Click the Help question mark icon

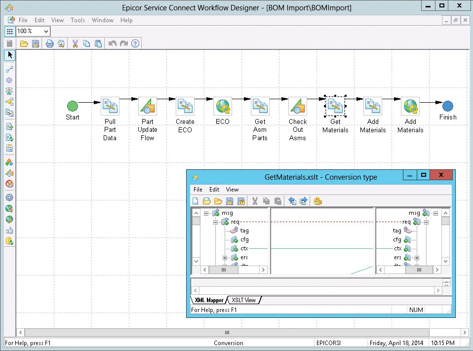pyautogui.click(x=135, y=43)
